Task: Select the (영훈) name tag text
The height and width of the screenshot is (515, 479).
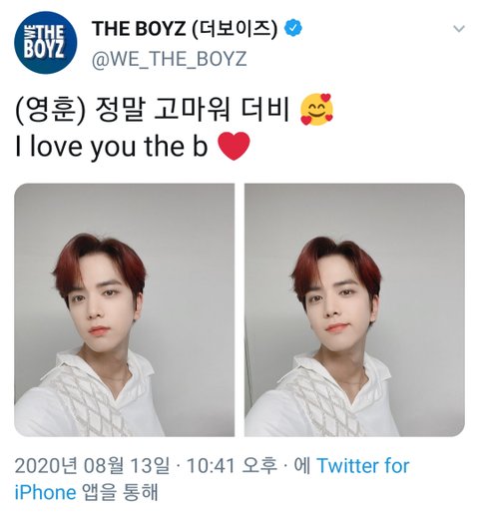Action: tap(51, 110)
